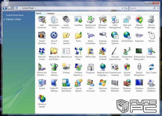The image size is (162, 116).
Task: Open Scanners and Cameras
Action: tap(115, 70)
